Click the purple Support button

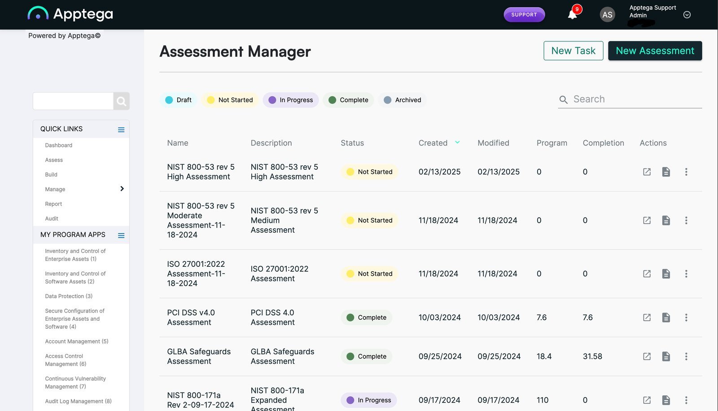[x=524, y=14]
